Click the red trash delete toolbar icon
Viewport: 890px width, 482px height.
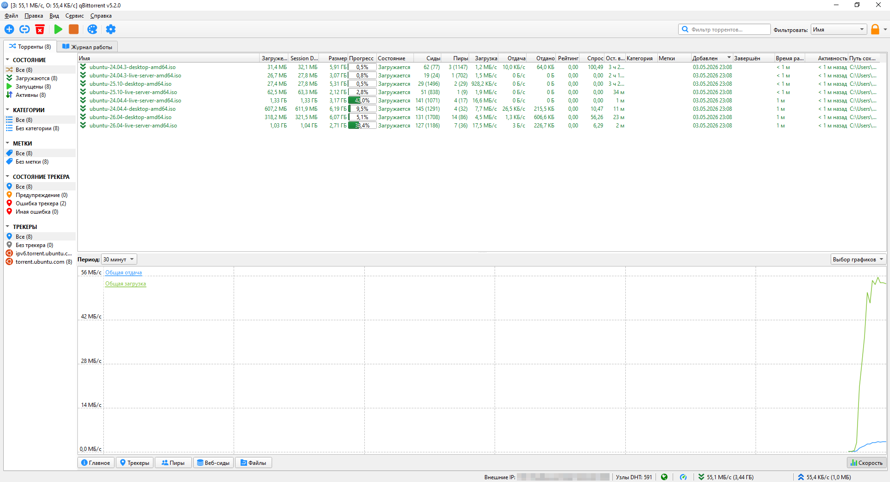click(40, 29)
